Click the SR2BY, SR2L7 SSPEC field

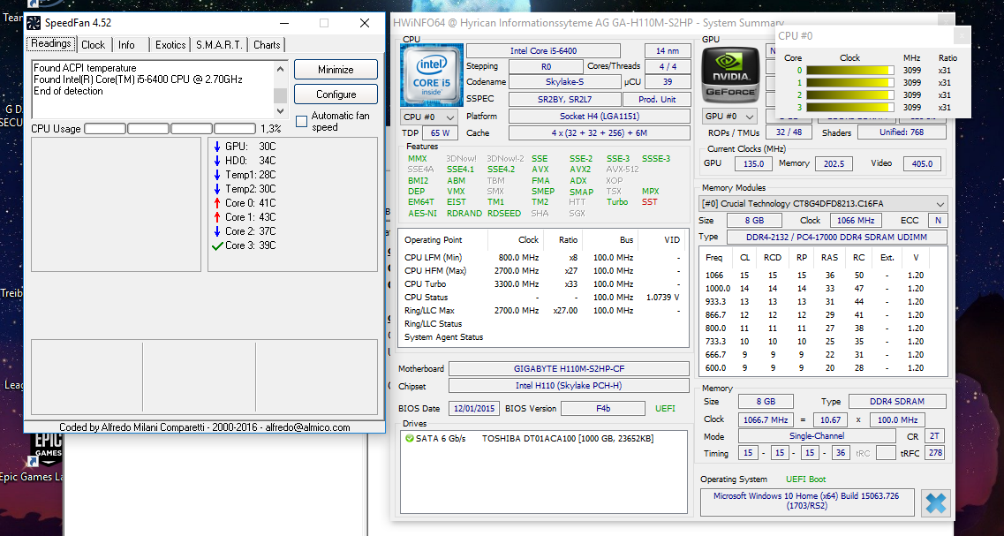[x=565, y=99]
